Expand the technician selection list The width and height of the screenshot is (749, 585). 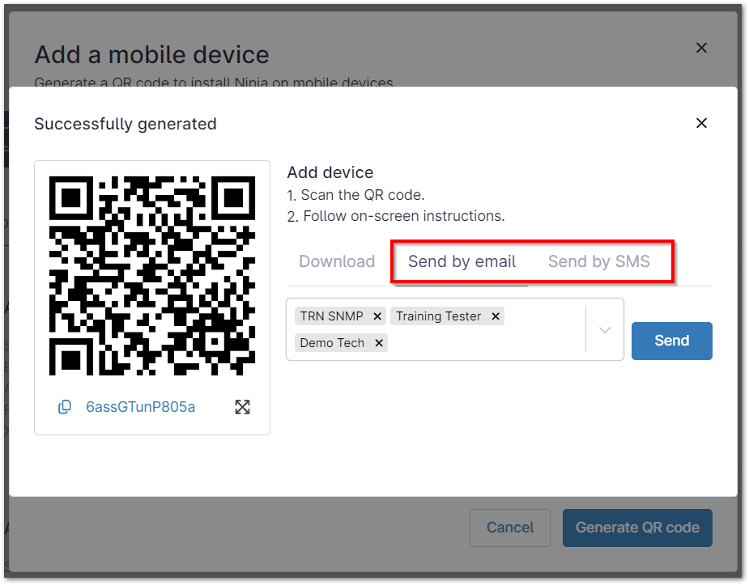click(x=604, y=329)
